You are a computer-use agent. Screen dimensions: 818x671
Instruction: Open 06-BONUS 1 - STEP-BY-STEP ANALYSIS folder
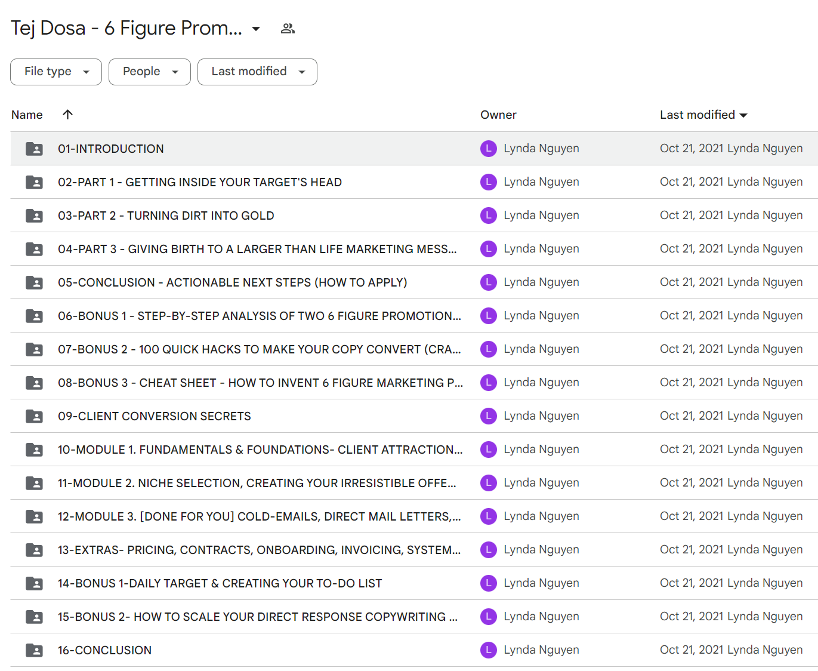[260, 316]
